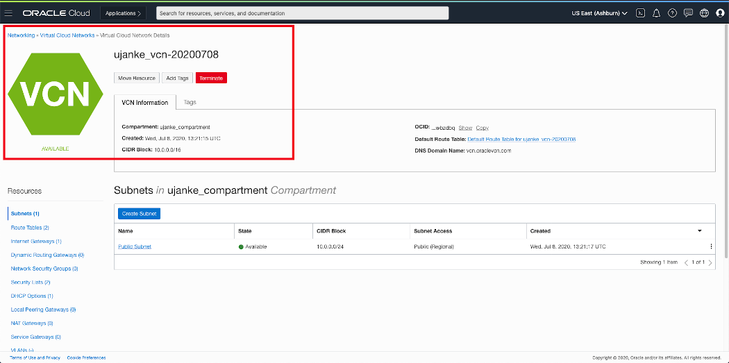
Task: Select DHCP Options (1) in Resources
Action: [x=32, y=296]
